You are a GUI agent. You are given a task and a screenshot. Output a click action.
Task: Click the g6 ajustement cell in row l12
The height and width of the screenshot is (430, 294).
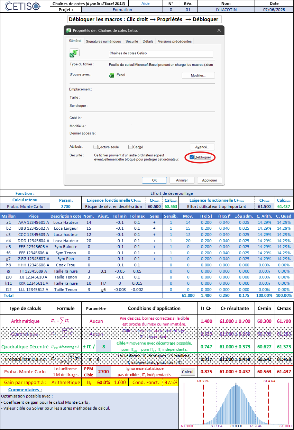click(x=103, y=290)
